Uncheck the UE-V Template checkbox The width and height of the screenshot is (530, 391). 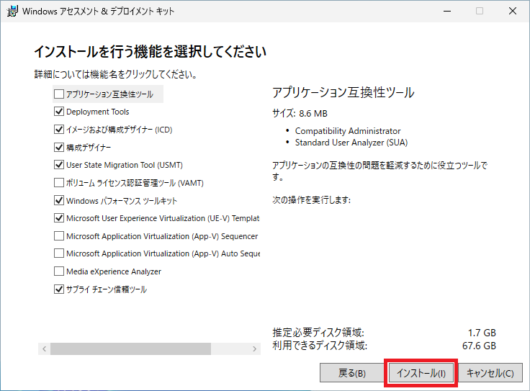pyautogui.click(x=59, y=218)
